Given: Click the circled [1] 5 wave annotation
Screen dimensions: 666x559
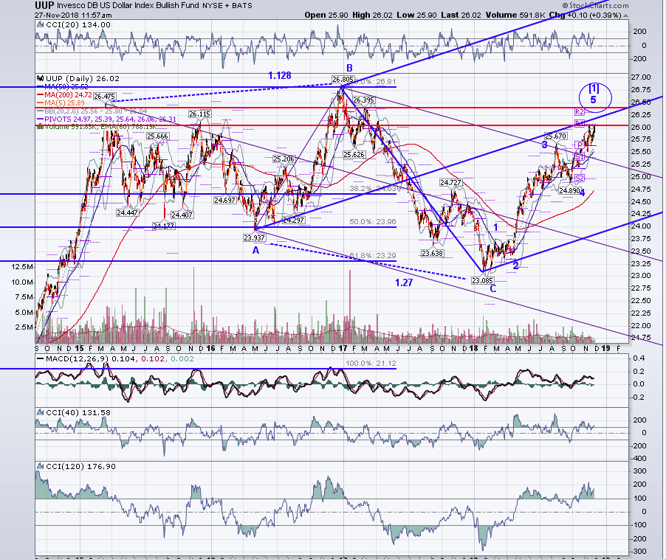Looking at the screenshot, I should pos(594,97).
